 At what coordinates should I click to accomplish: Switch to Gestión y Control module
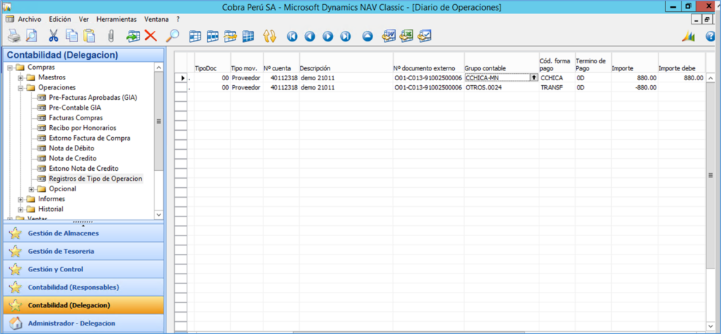tap(83, 269)
